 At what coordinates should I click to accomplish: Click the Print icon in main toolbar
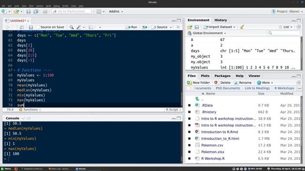(x=45, y=11)
